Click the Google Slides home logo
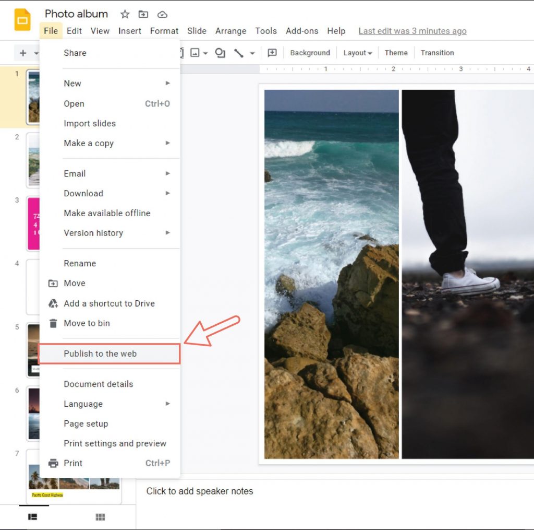This screenshot has width=534, height=530. (22, 20)
